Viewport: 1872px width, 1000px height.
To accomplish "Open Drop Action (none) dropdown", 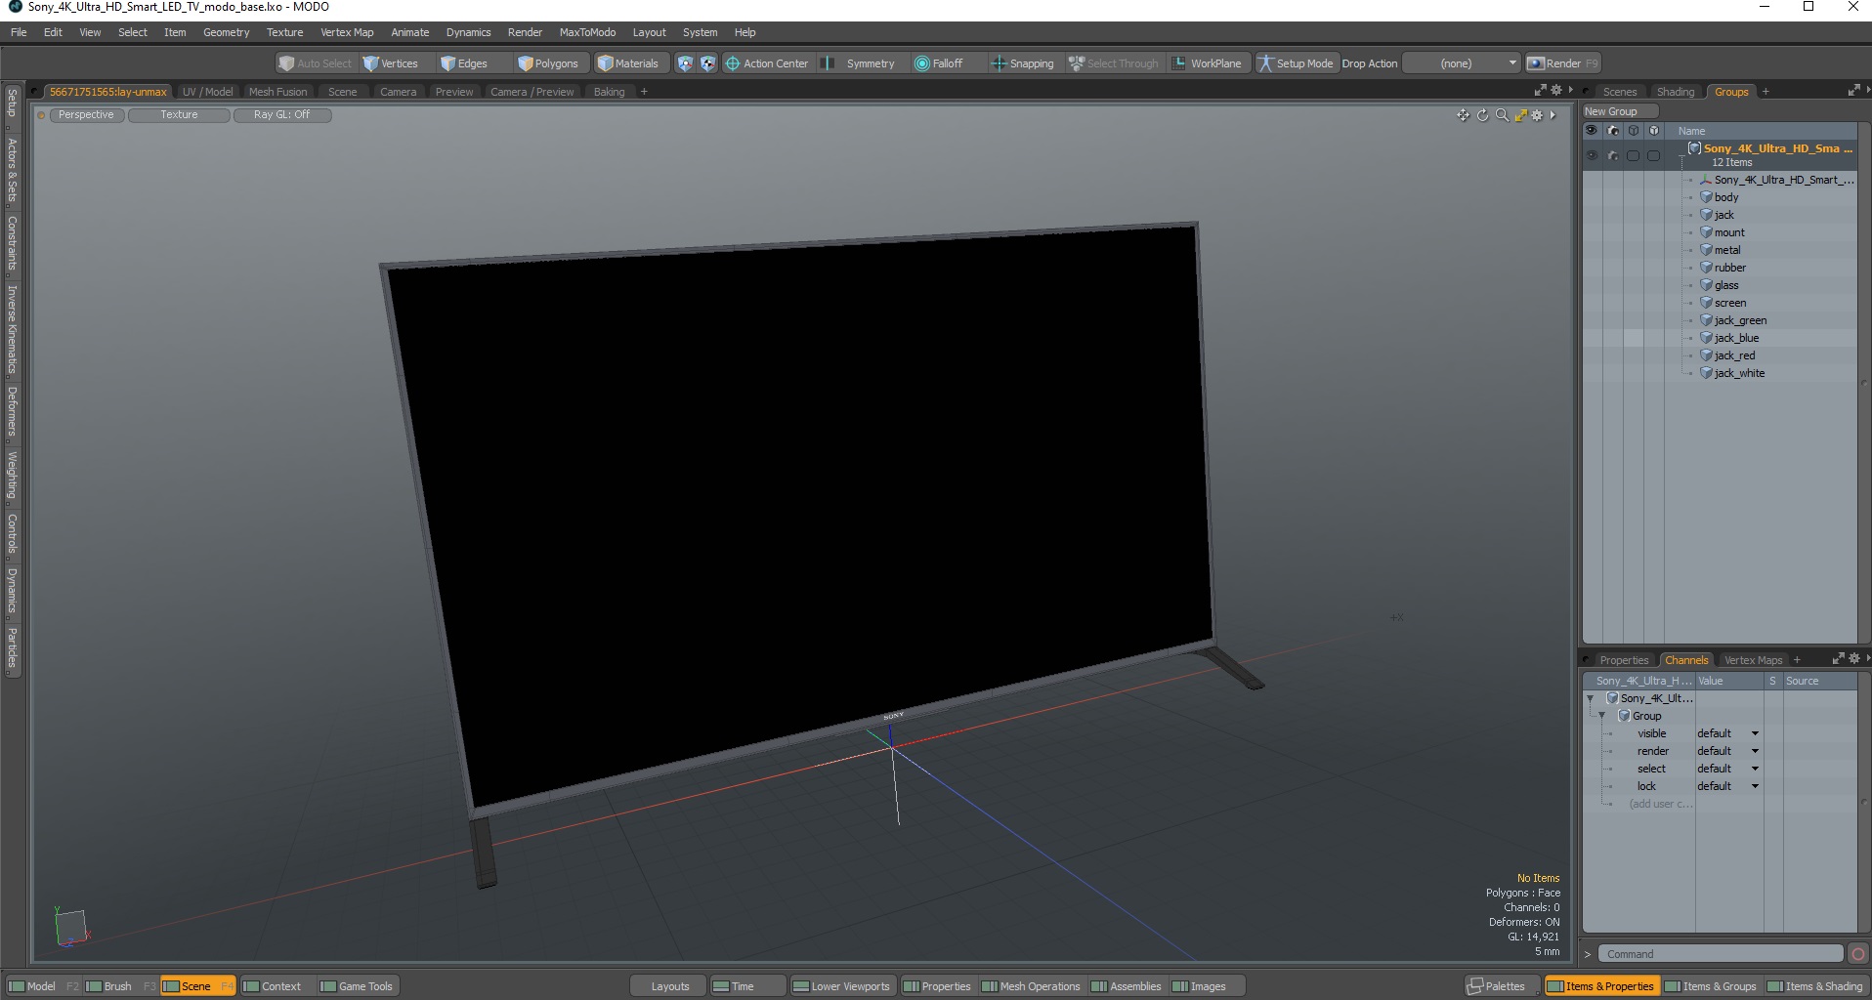I will [x=1462, y=63].
